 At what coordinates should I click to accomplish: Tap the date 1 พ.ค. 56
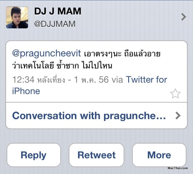(91, 80)
